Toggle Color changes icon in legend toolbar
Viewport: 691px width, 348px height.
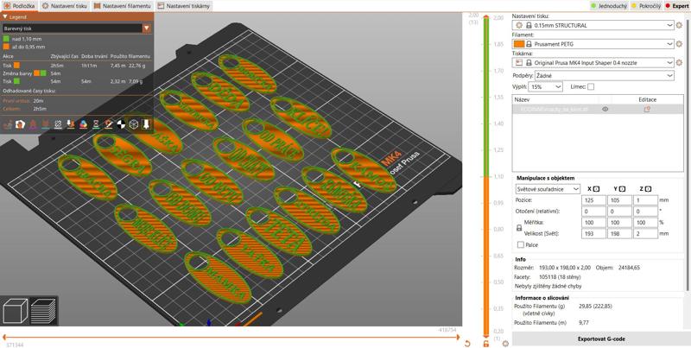(83, 125)
